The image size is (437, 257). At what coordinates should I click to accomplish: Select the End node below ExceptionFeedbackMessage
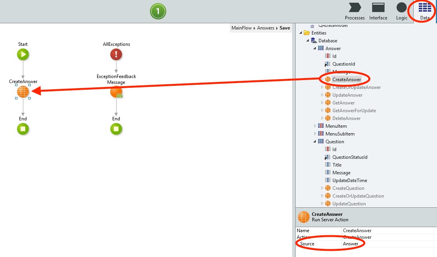116,129
